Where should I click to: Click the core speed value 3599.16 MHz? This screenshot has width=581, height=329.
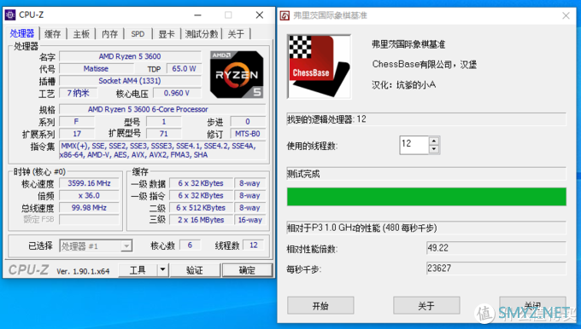click(x=89, y=183)
